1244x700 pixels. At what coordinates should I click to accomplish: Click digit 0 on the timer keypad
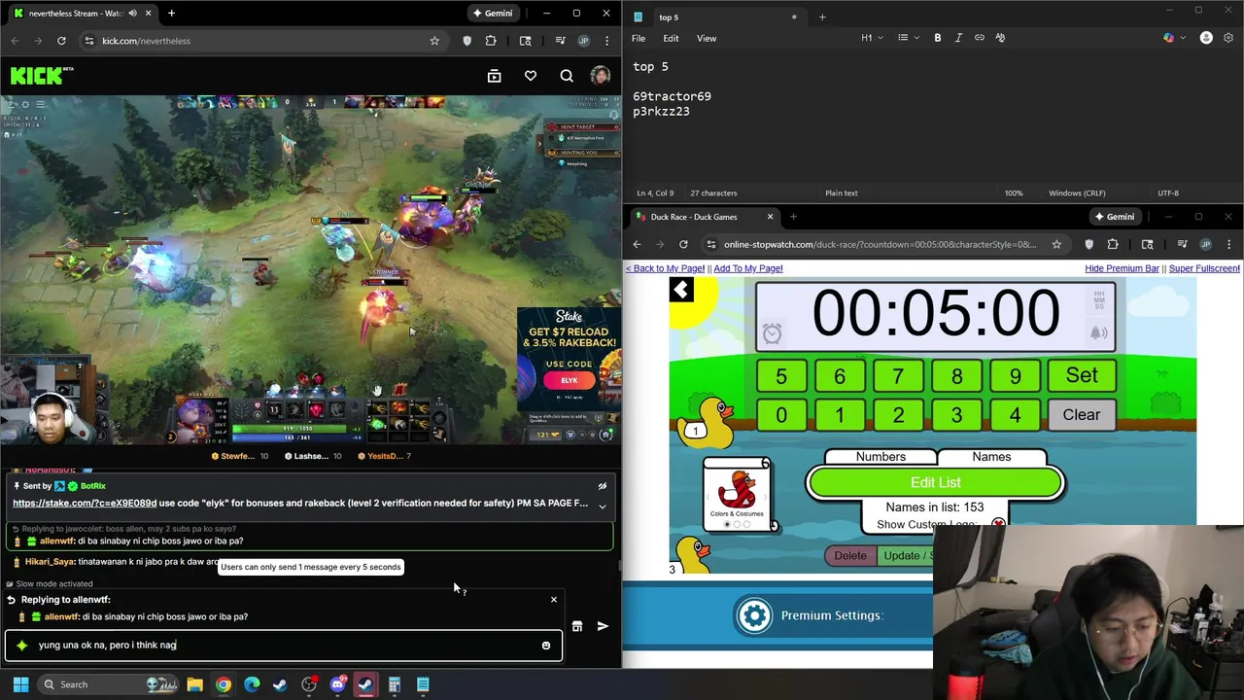(781, 415)
